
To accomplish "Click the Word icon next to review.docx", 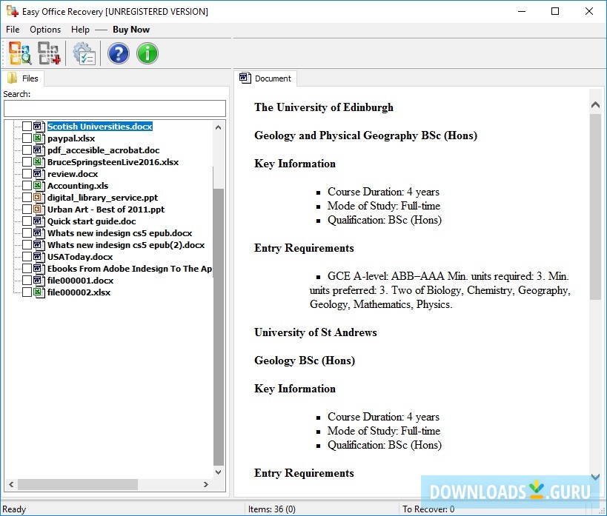I will tap(38, 174).
